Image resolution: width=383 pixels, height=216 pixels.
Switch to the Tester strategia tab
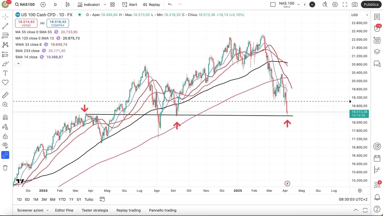tap(95, 210)
